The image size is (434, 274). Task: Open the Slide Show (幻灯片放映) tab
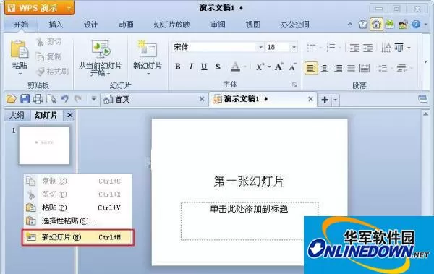click(x=171, y=25)
